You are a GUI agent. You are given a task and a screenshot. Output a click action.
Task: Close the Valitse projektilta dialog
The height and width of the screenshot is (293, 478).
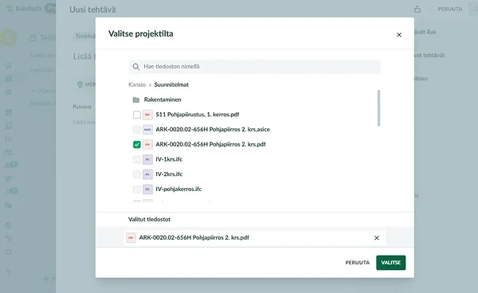399,35
